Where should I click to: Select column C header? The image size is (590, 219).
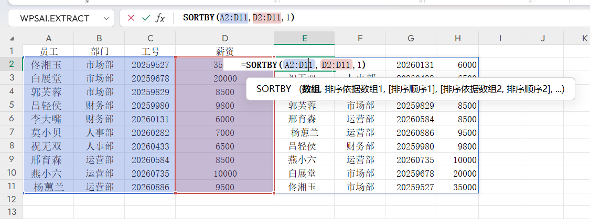coord(150,38)
